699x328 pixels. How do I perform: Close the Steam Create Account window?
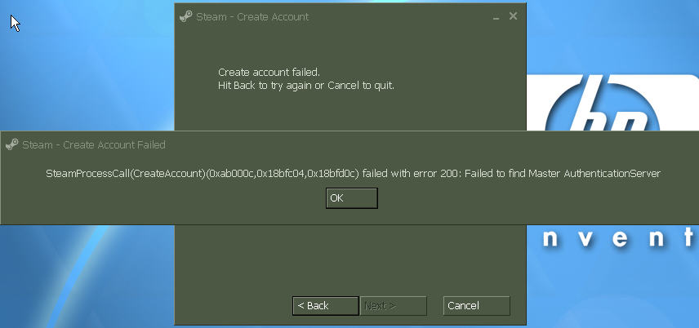[513, 16]
